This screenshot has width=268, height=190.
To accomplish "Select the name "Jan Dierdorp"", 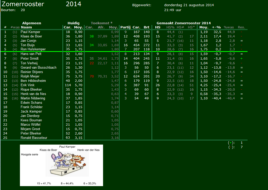I will [x=30, y=116].
